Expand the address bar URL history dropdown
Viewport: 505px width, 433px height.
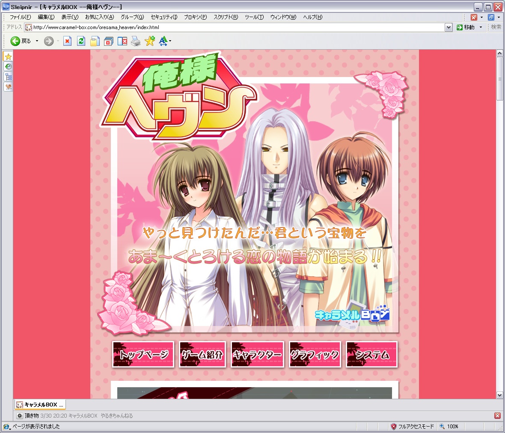pos(448,27)
